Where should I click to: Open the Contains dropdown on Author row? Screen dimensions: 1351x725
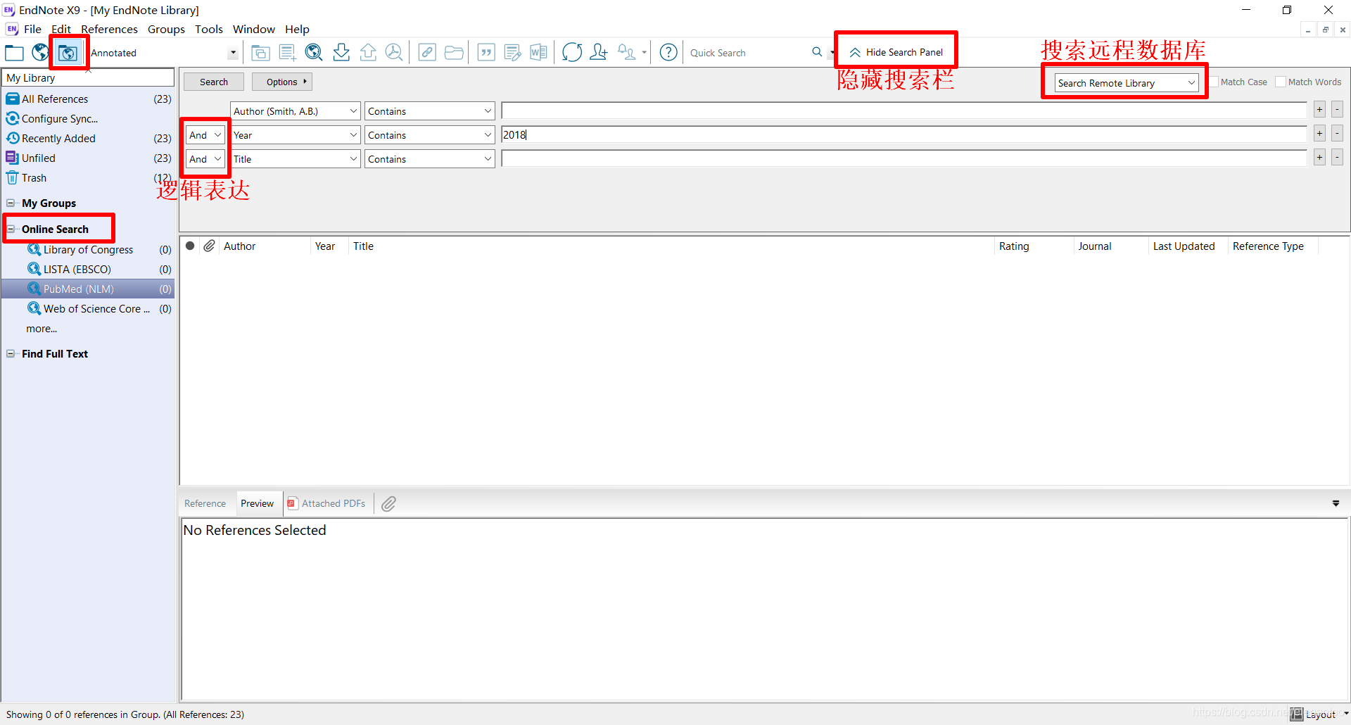coord(430,111)
